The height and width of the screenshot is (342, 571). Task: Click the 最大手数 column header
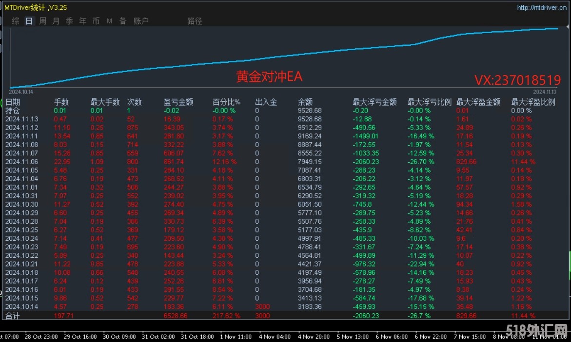[x=105, y=102]
